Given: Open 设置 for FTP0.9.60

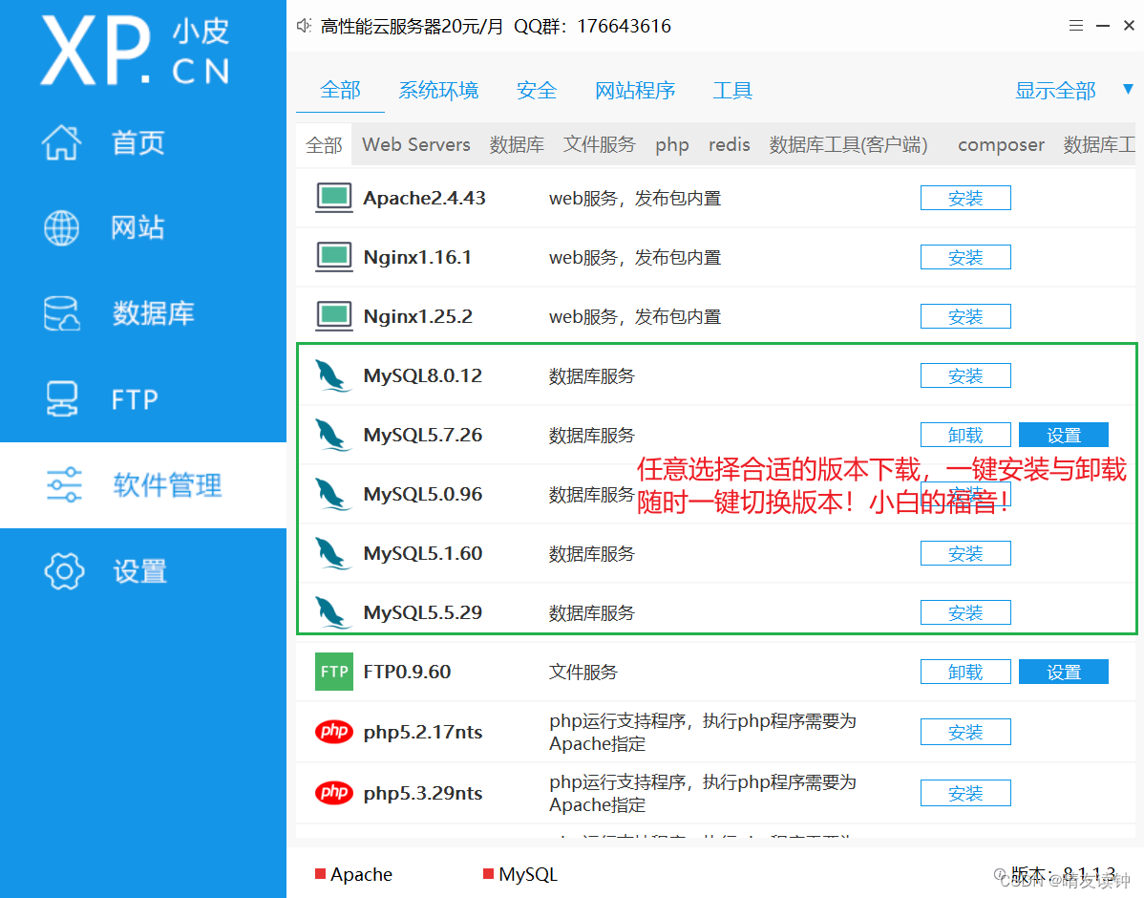Looking at the screenshot, I should click(x=1064, y=672).
